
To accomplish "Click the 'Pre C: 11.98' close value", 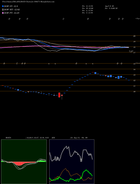I will (x=87, y=13).
